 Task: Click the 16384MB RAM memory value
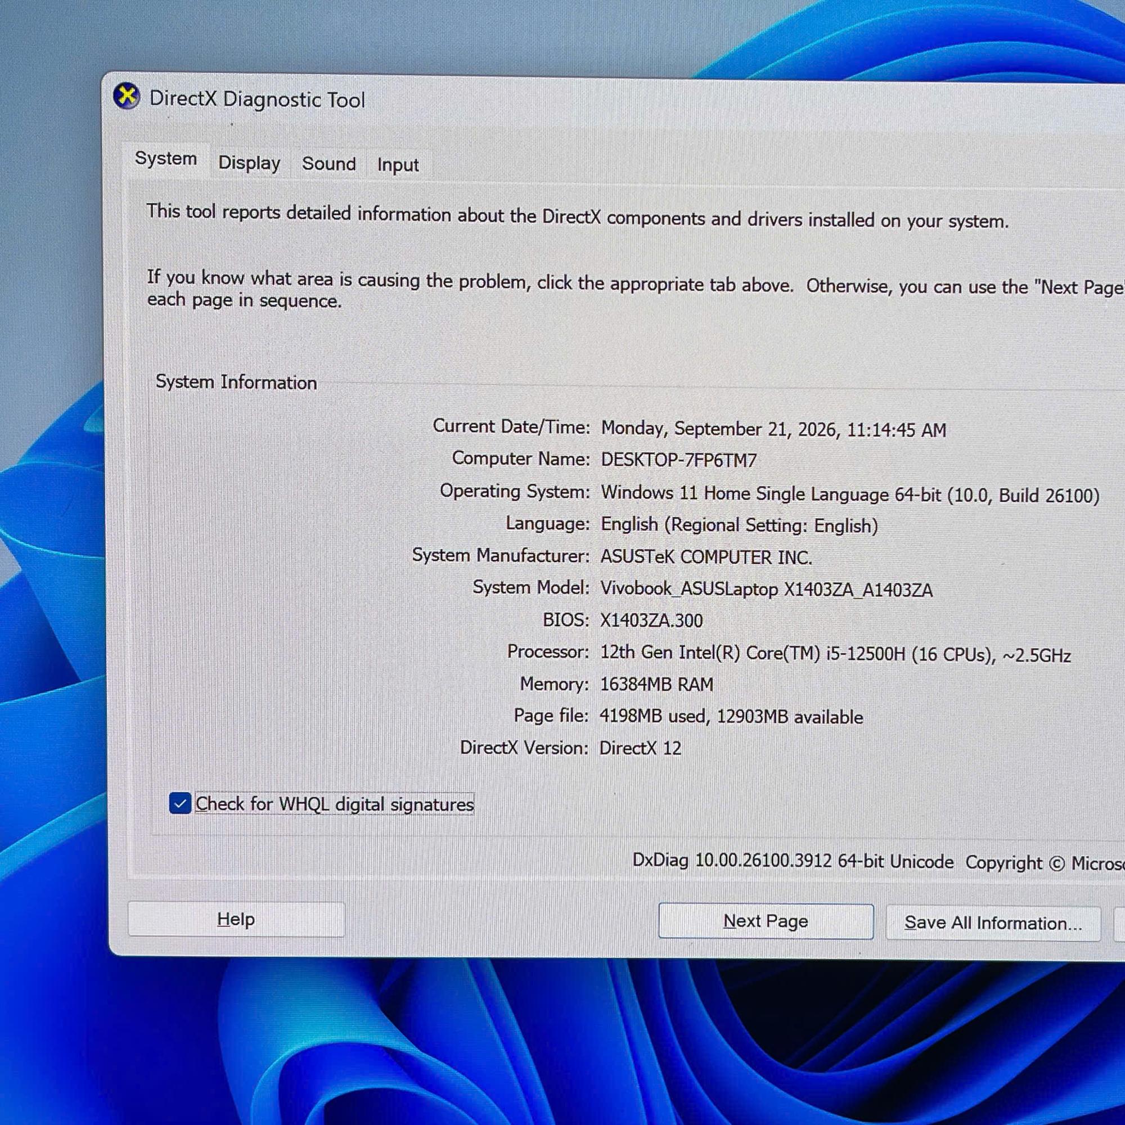tap(656, 684)
